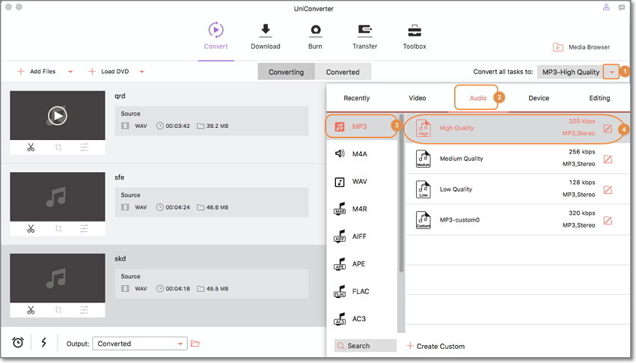
Task: Open trim scissors for qrd
Action: (x=31, y=147)
